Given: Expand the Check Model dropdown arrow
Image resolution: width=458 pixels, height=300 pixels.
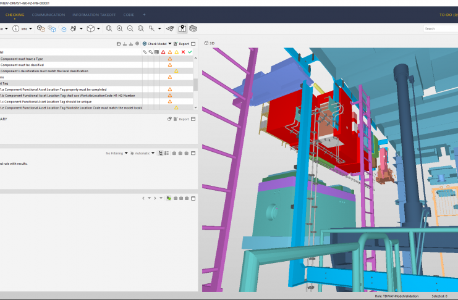Looking at the screenshot, I should [x=170, y=44].
